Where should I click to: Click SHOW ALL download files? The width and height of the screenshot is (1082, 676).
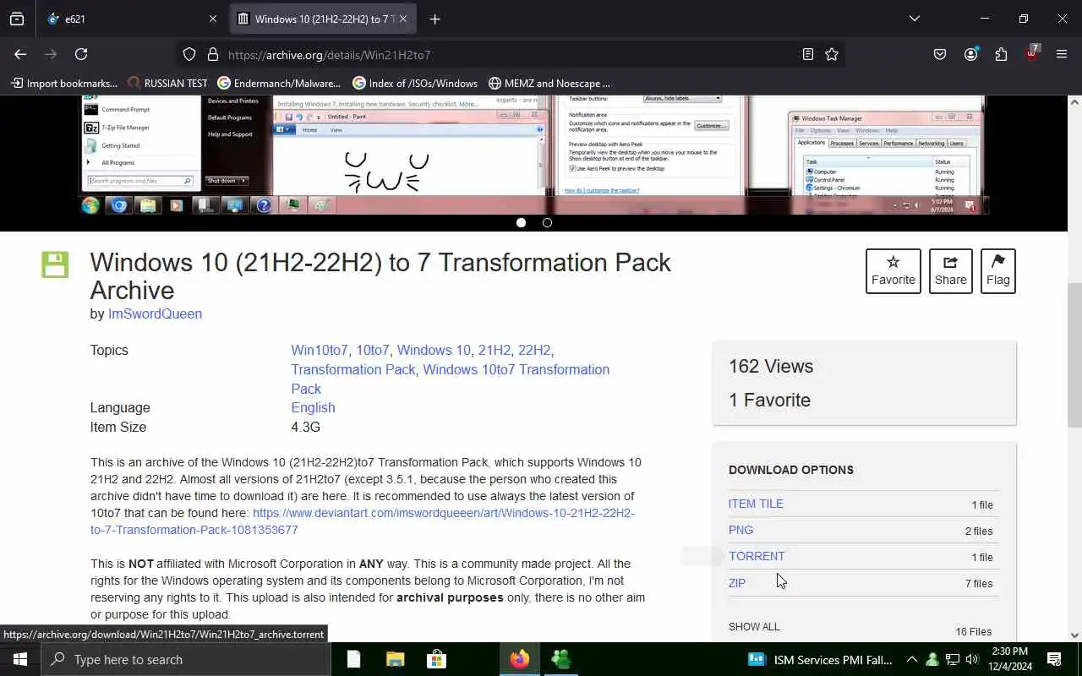point(754,626)
